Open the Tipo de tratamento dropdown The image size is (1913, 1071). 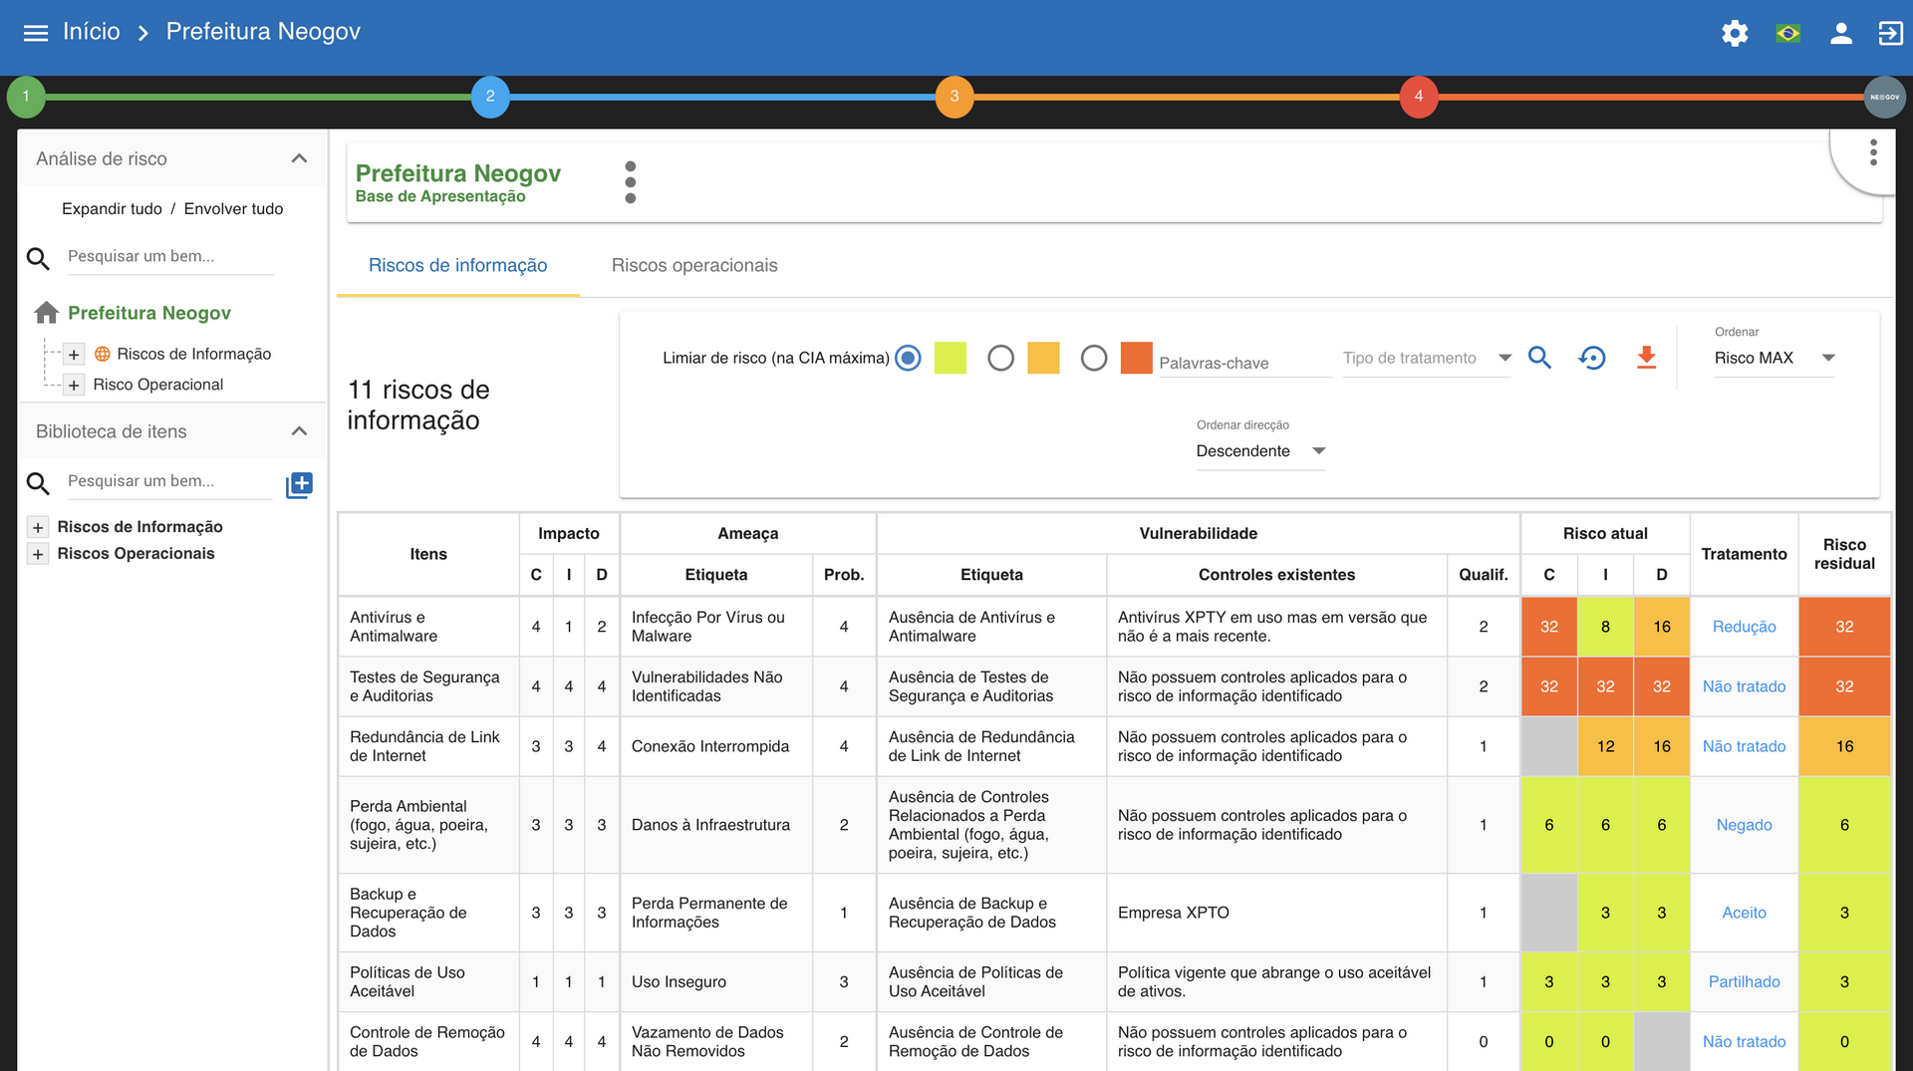pos(1426,358)
